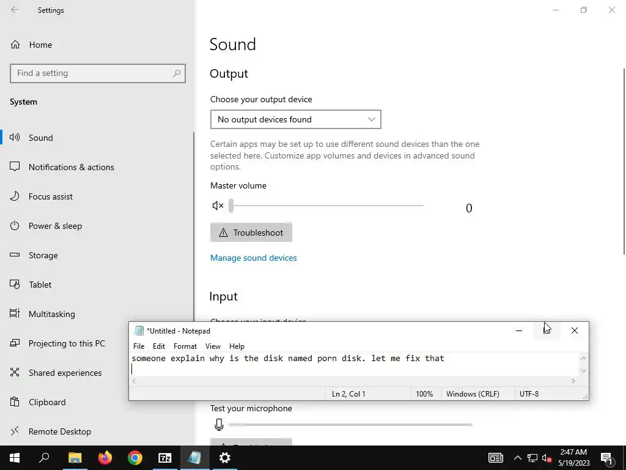Click master volume slider thumb
The width and height of the screenshot is (626, 470).
tap(230, 206)
